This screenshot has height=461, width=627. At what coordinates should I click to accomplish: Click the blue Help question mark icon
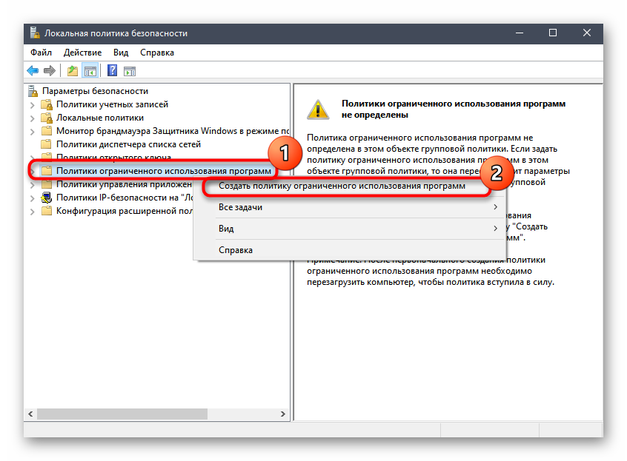pyautogui.click(x=112, y=71)
